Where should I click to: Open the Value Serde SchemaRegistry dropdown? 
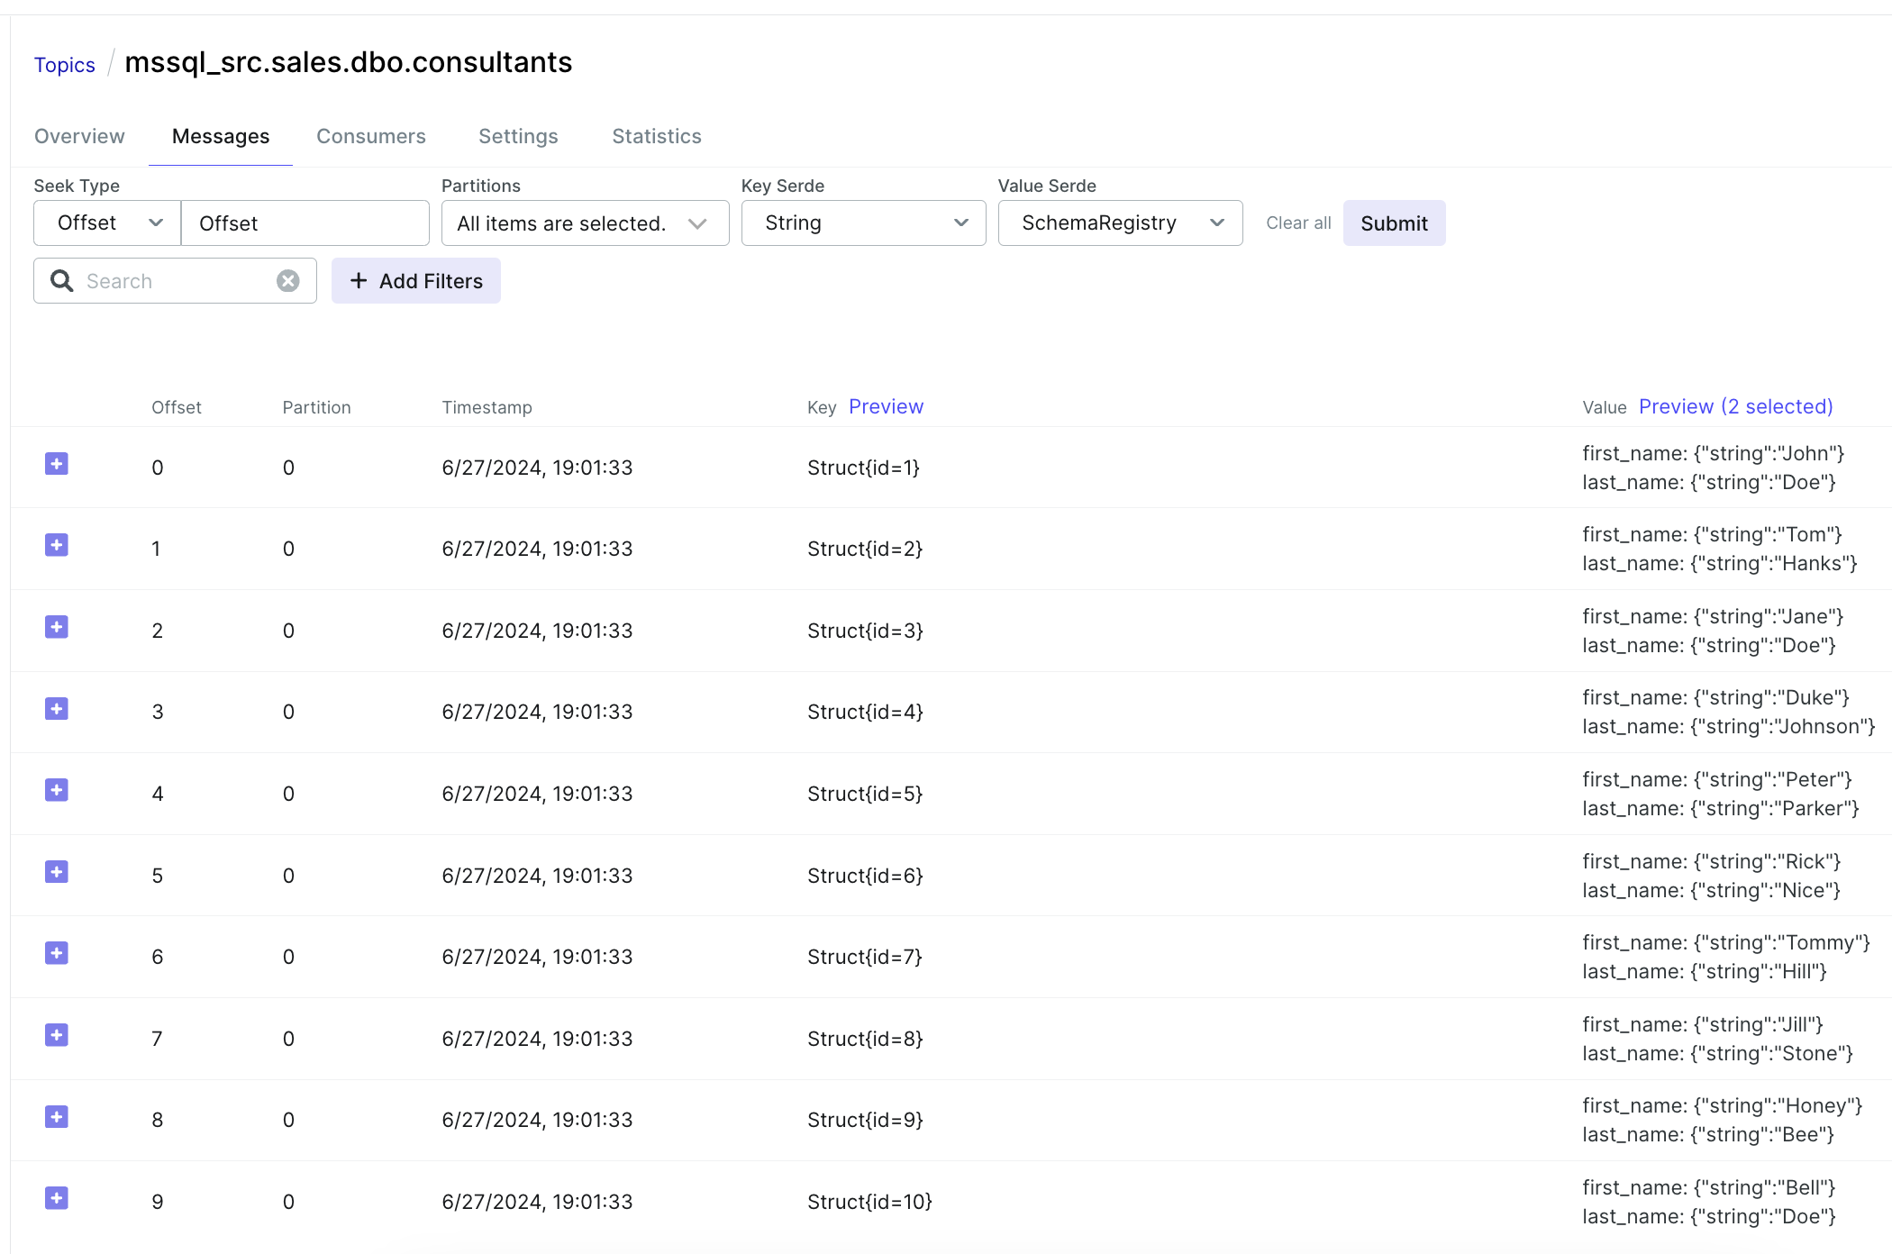[1120, 223]
